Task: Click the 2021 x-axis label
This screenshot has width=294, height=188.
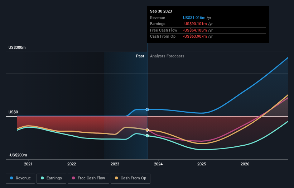Action: point(28,164)
